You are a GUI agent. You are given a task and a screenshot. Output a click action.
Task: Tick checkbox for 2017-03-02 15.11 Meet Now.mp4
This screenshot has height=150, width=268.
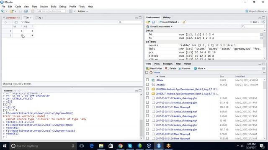[147, 107]
